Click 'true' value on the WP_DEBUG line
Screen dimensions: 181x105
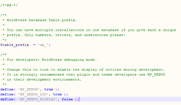[x=49, y=89]
